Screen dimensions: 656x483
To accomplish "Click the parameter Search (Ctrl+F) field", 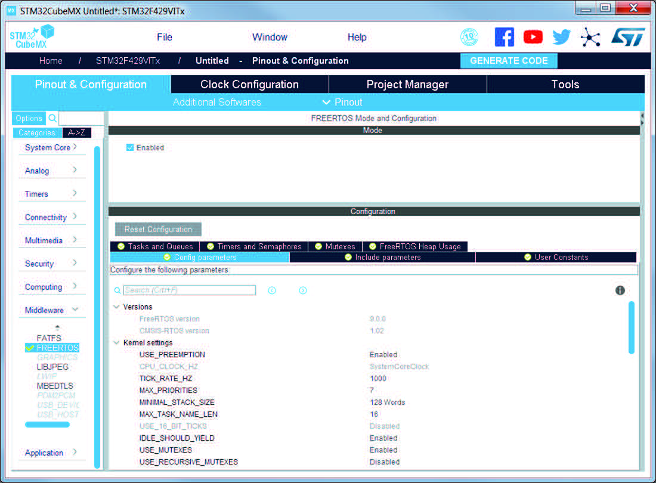I will point(190,290).
